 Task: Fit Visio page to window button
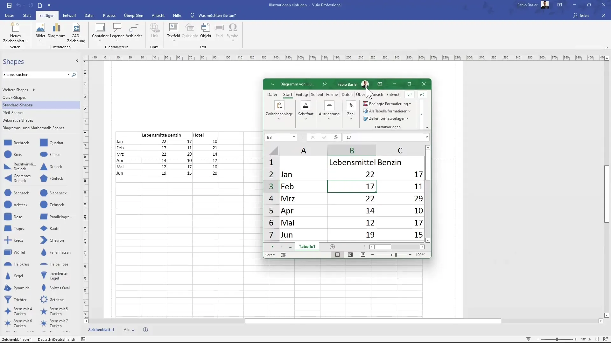pos(597,339)
